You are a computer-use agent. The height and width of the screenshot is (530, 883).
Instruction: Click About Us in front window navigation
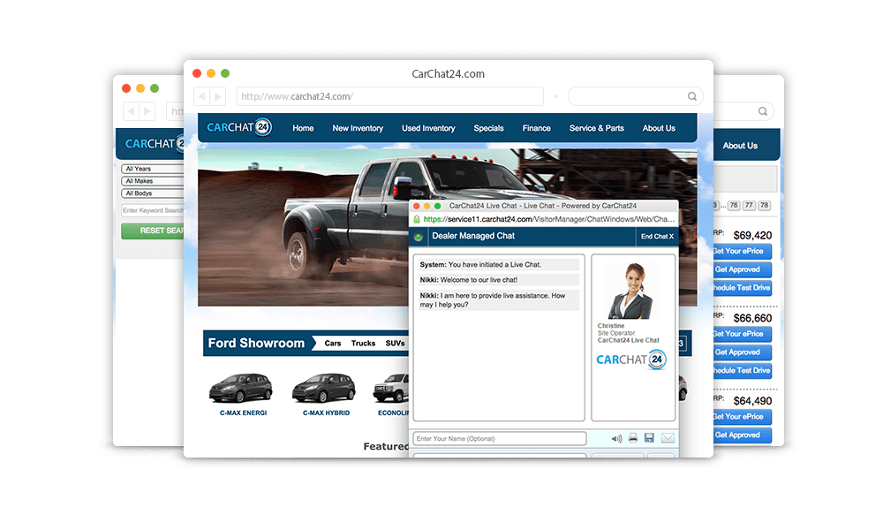pos(659,128)
